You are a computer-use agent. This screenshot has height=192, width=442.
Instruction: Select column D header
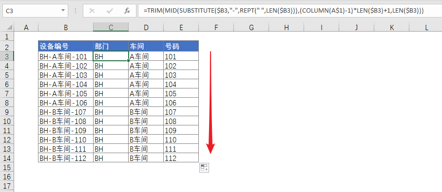coord(146,27)
